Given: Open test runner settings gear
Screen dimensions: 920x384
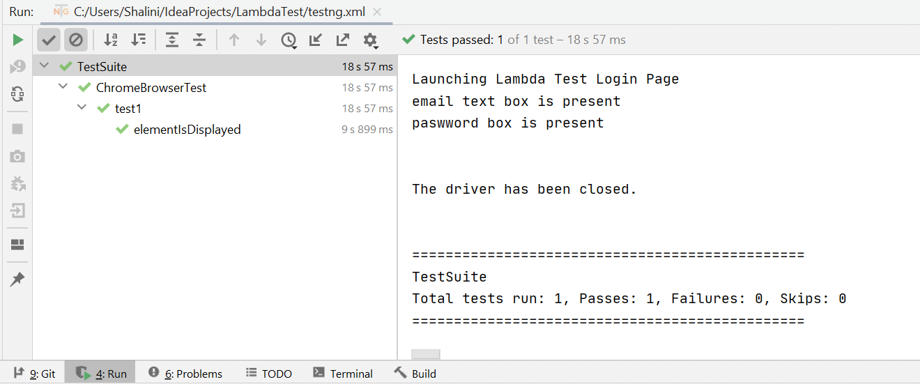Looking at the screenshot, I should click(x=371, y=40).
